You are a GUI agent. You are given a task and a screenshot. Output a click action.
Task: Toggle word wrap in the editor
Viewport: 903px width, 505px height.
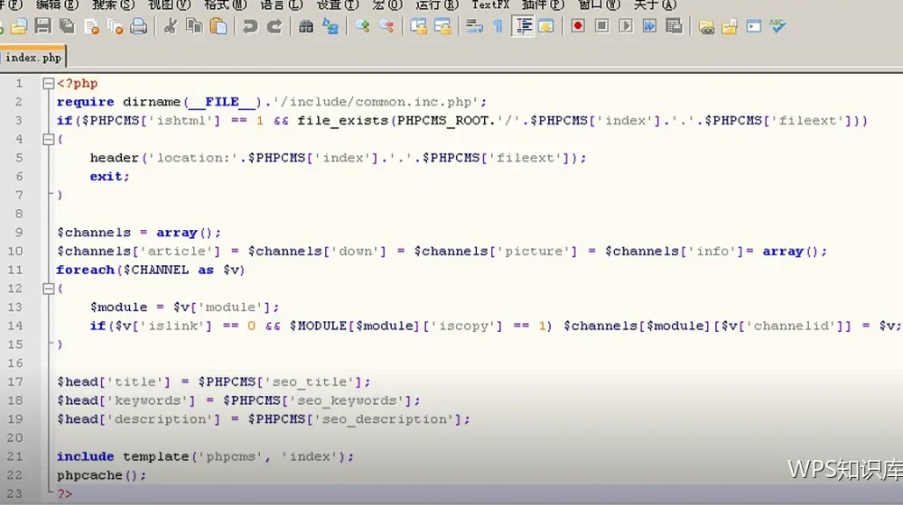pos(474,26)
